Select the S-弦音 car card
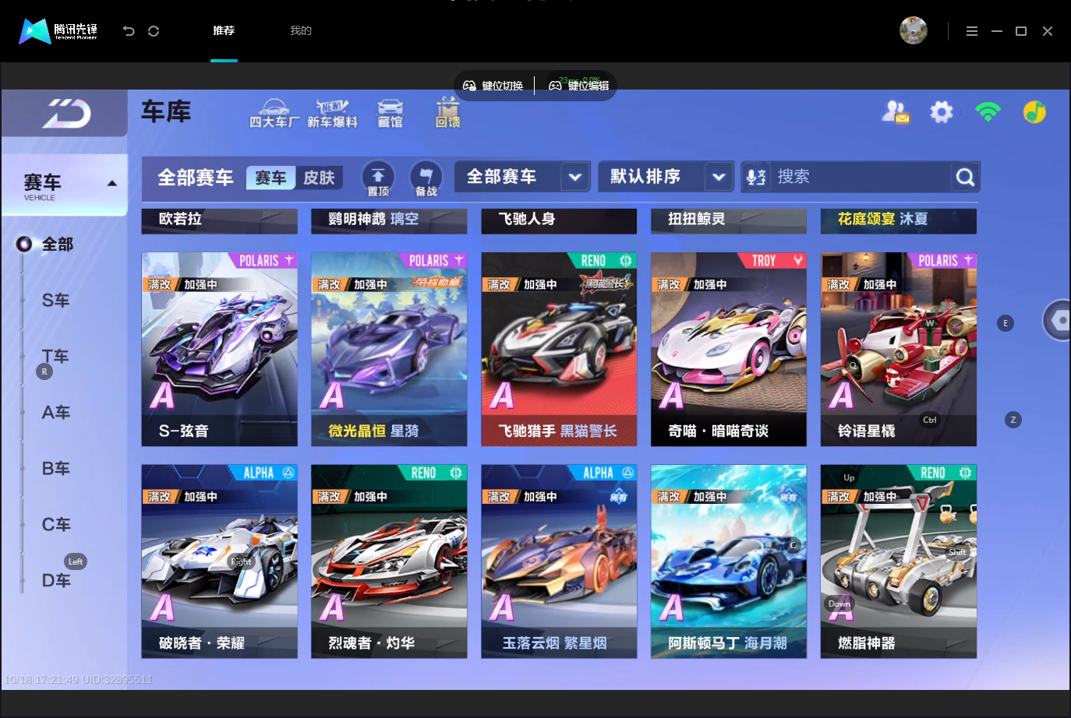The width and height of the screenshot is (1071, 718). click(x=219, y=349)
